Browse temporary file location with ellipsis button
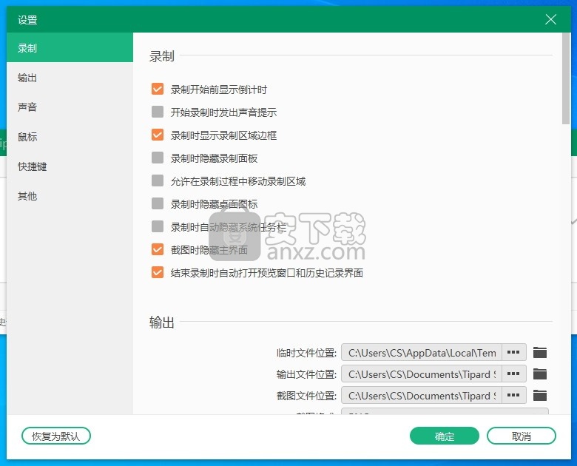577x466 pixels. point(513,352)
